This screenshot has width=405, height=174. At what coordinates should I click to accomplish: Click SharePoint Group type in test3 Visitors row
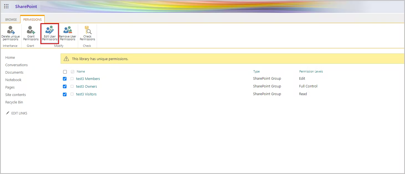click(267, 94)
